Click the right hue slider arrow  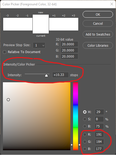pos(79,145)
